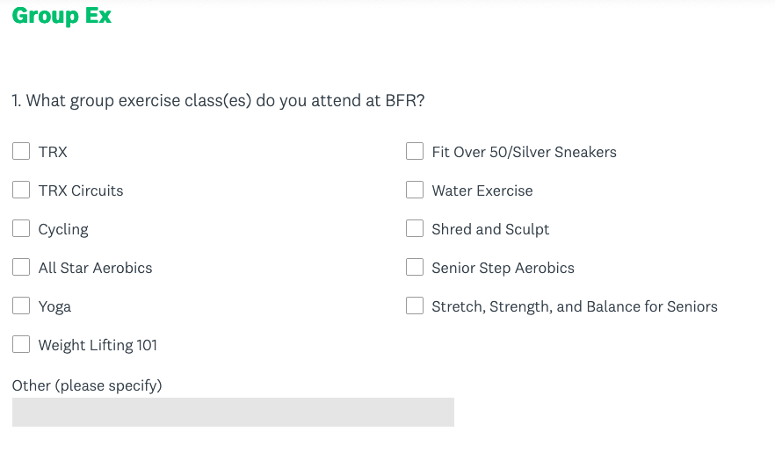Enable the All Star Aerobics checkbox
This screenshot has width=775, height=453.
point(21,267)
